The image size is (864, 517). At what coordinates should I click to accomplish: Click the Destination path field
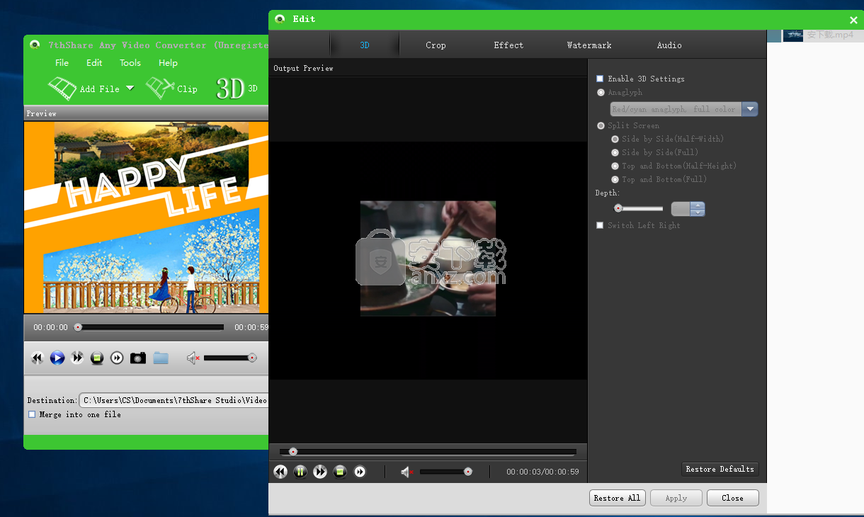pos(174,400)
